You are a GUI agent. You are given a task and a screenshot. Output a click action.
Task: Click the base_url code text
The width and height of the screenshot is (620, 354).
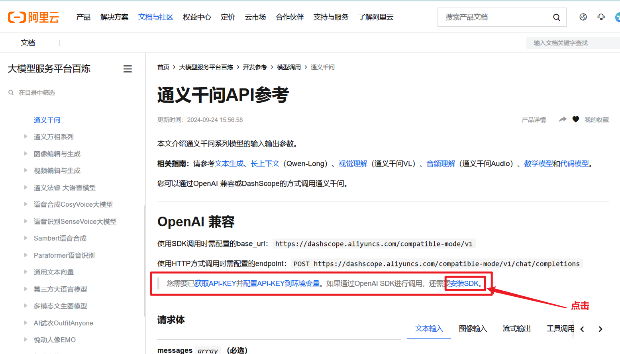(374, 244)
